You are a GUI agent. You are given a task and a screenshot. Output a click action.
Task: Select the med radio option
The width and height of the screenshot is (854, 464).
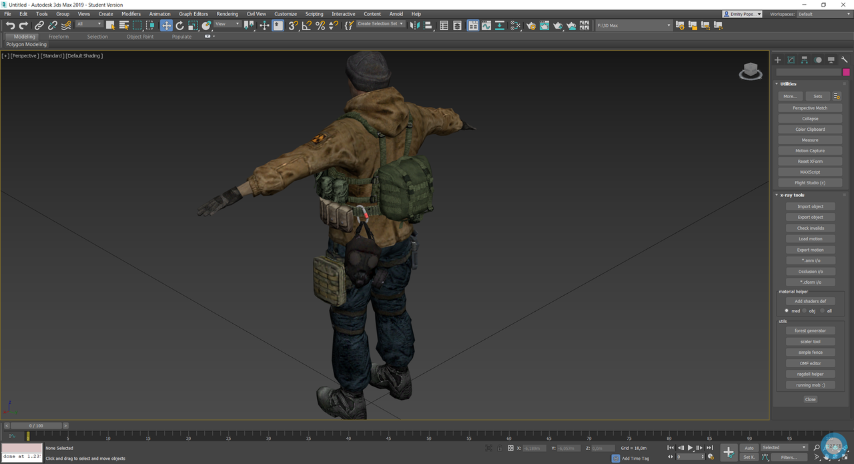(x=787, y=311)
